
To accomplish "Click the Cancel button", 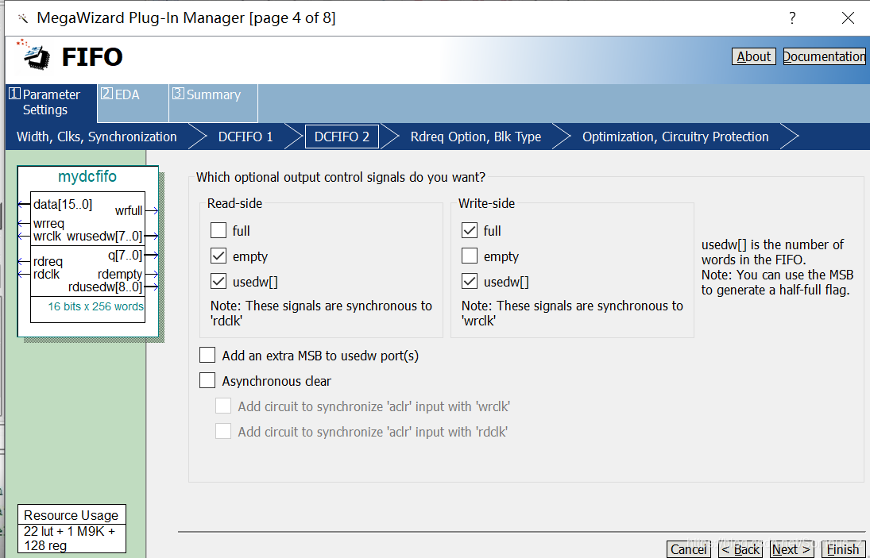I will [689, 549].
